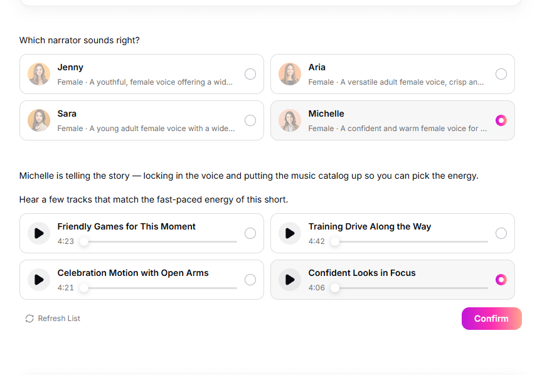Click the 'Training Drive Along the Way' title
The height and width of the screenshot is (375, 537).
pyautogui.click(x=370, y=227)
